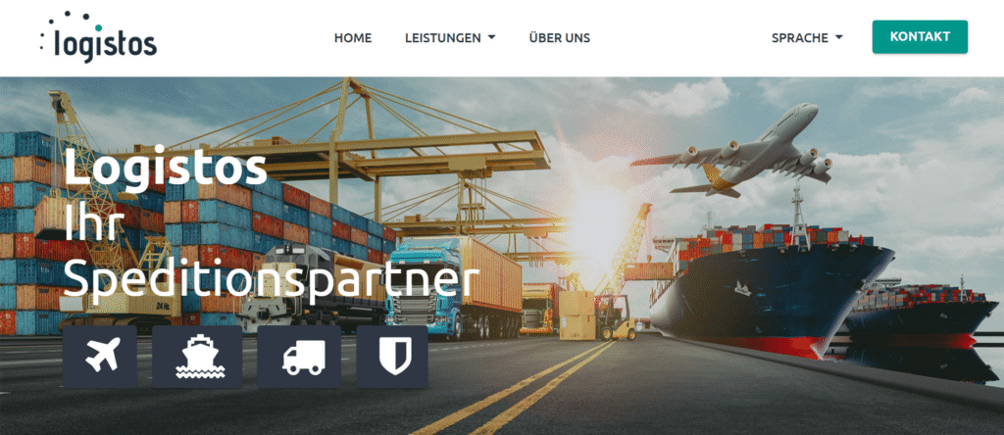Screen dimensions: 1004x435
Task: Expand the caret arrow beside SPRACHE
Action: [839, 38]
